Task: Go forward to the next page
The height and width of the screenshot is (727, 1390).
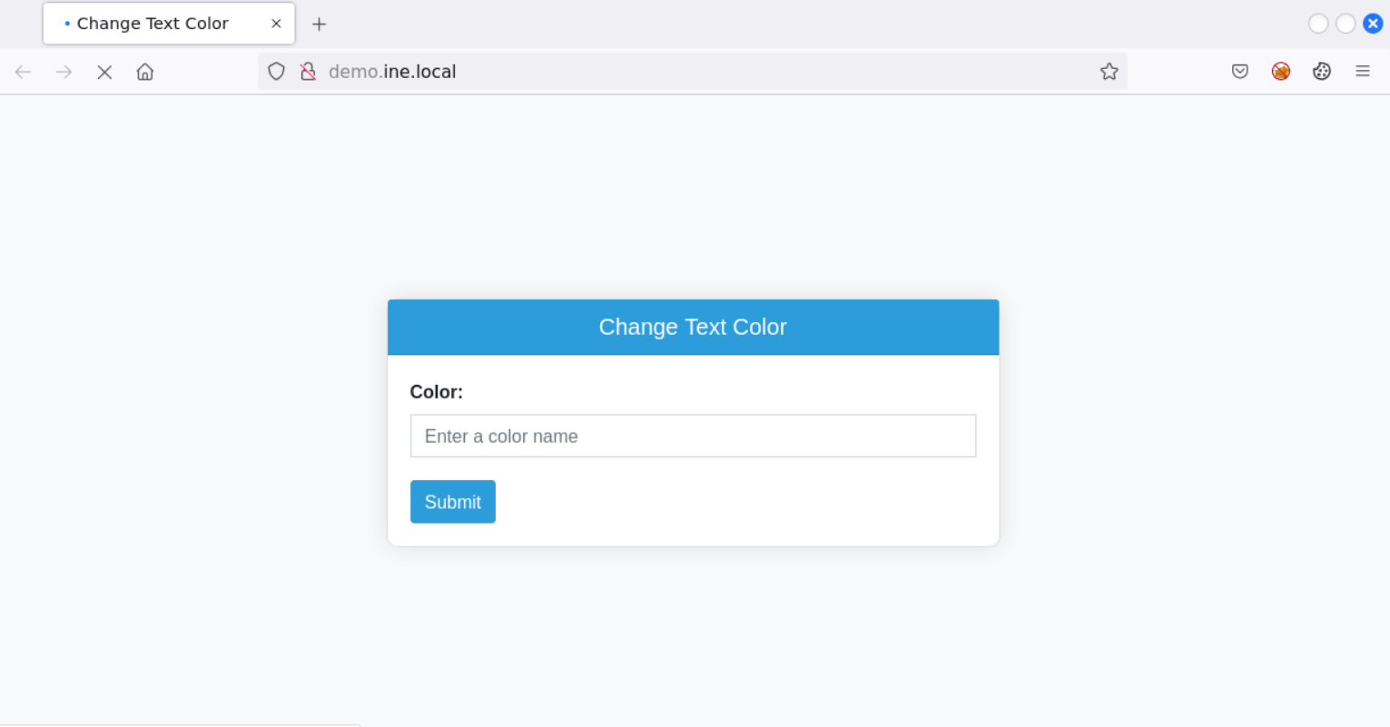Action: 64,72
